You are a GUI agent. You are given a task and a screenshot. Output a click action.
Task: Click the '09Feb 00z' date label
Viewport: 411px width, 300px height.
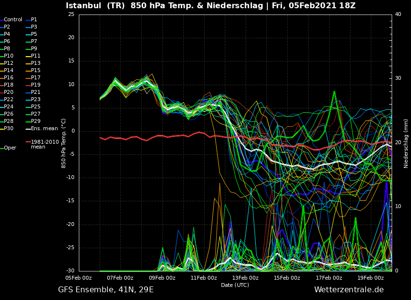(x=162, y=278)
